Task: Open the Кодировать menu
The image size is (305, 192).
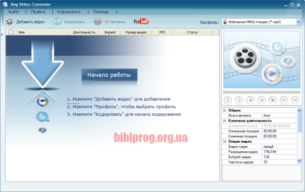Action: (x=69, y=12)
